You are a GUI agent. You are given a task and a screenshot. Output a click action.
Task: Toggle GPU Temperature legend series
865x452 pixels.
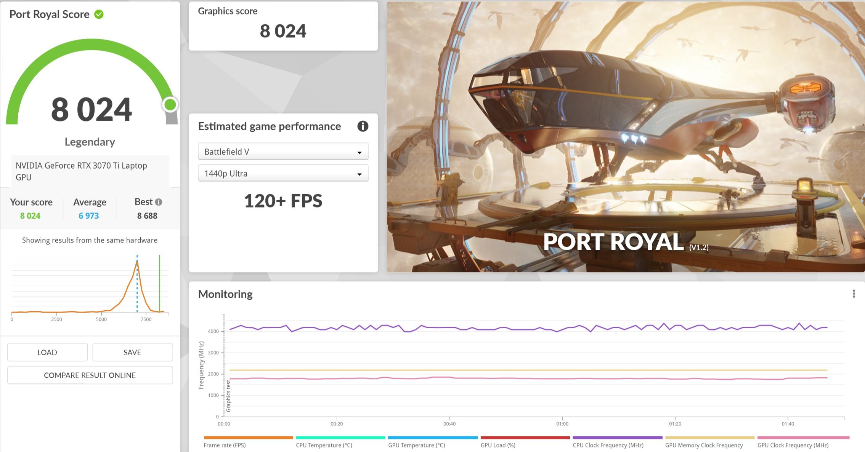(432, 442)
